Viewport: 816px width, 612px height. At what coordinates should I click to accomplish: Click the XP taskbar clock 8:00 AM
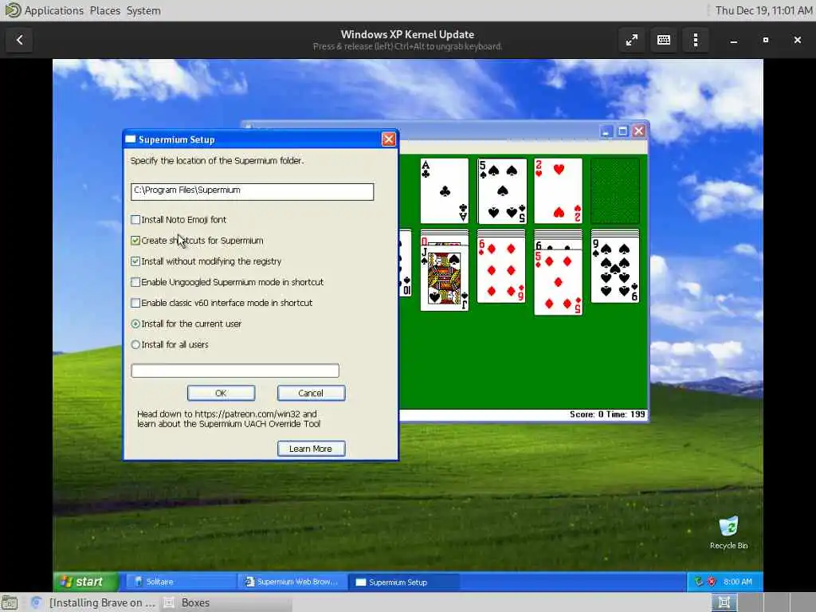[737, 582]
